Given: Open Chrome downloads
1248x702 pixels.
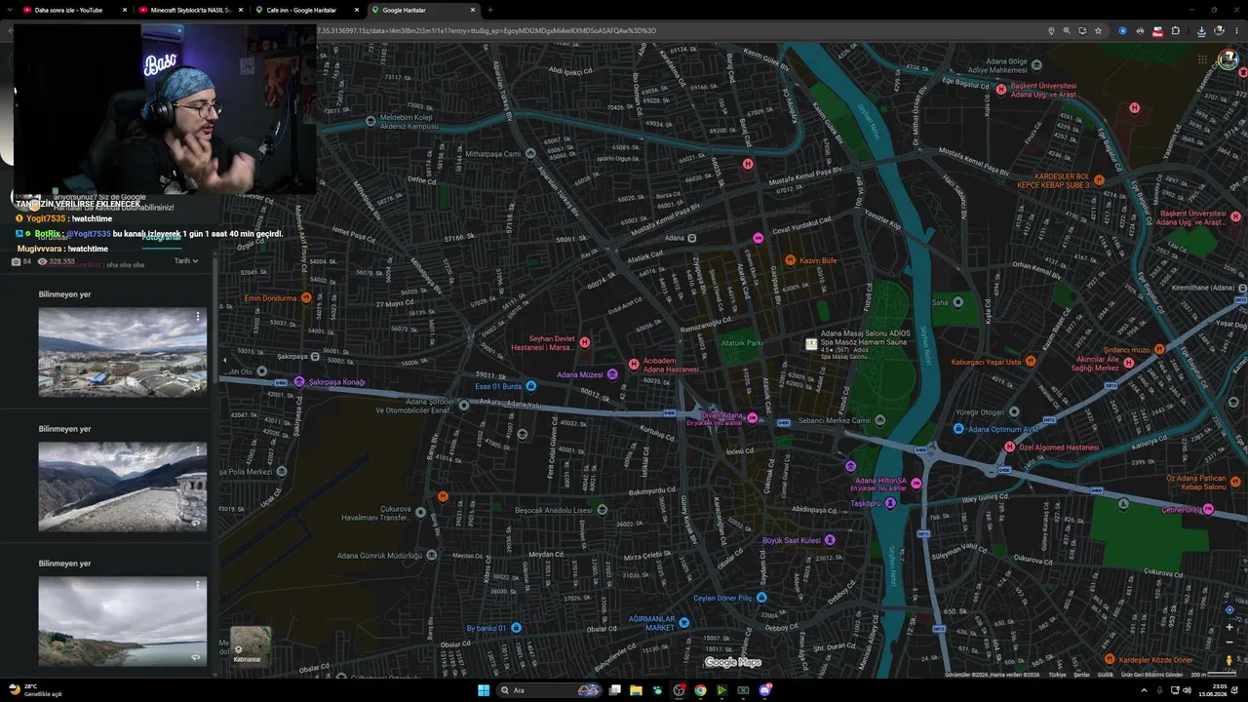Looking at the screenshot, I should (x=1201, y=31).
